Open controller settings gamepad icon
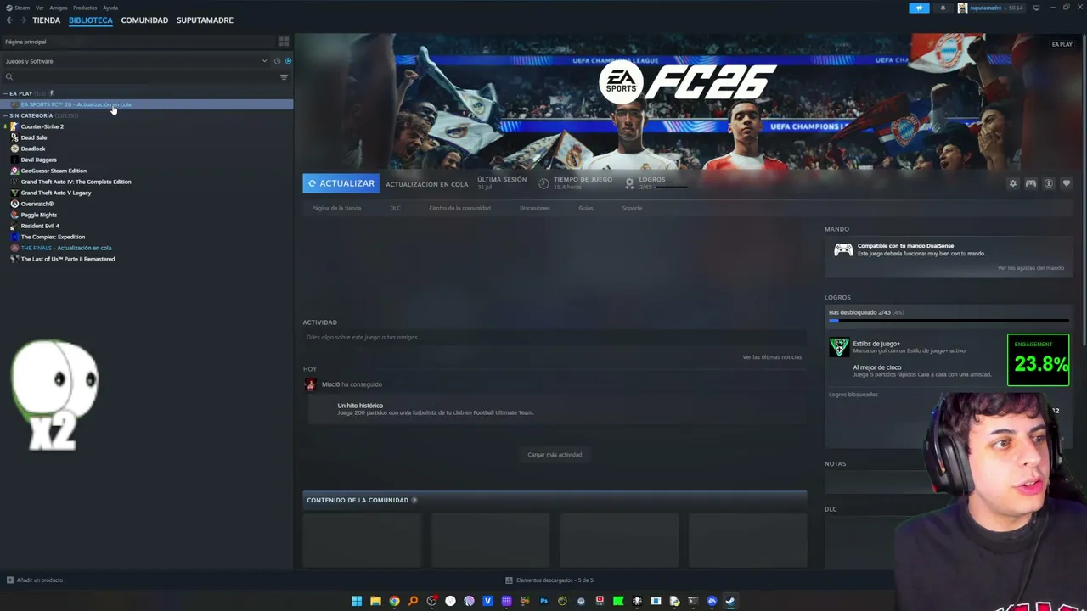Viewport: 1087px width, 611px height. pos(1030,183)
